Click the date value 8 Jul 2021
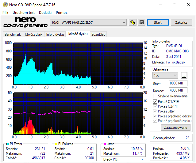The height and width of the screenshot is (163, 196). (x=174, y=57)
